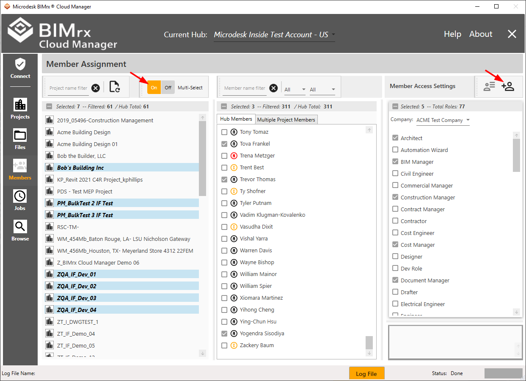Check the Tony Tomaz member checkbox
This screenshot has height=381, width=526.
(224, 132)
